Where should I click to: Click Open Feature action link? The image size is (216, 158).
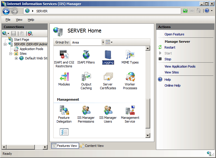click(x=174, y=34)
